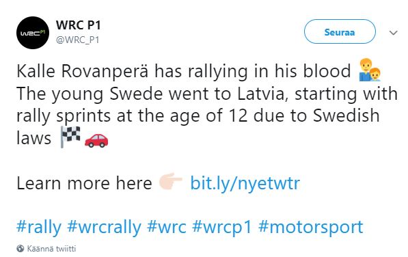The image size is (408, 257).
Task: Click the globe icon beside Käännä twiitti
Action: point(21,248)
